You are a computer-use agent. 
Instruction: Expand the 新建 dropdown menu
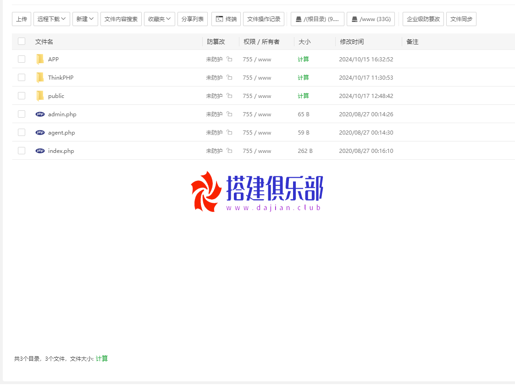pos(85,19)
